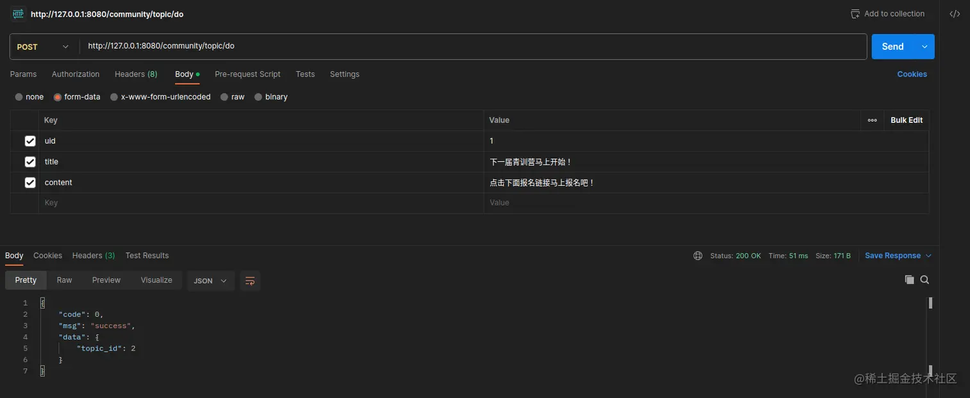970x398 pixels.
Task: Switch to the Authorization tab
Action: (76, 74)
